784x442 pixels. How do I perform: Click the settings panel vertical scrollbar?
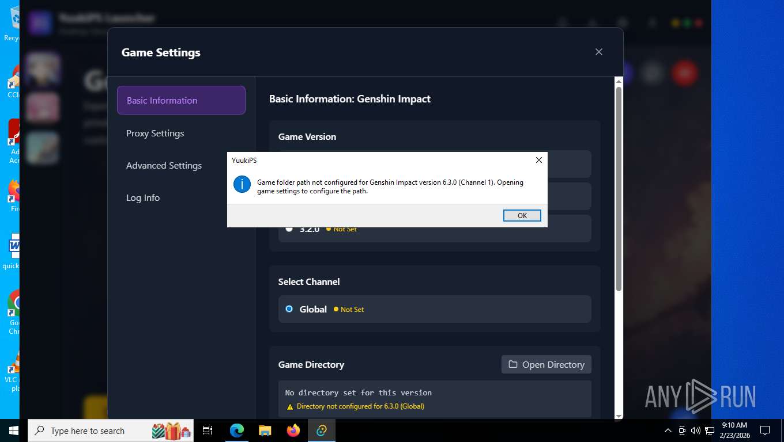tap(619, 189)
